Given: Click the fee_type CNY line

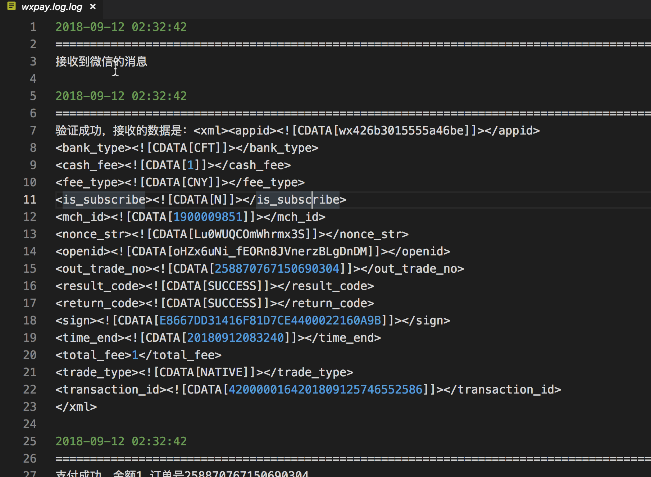Looking at the screenshot, I should click(180, 182).
